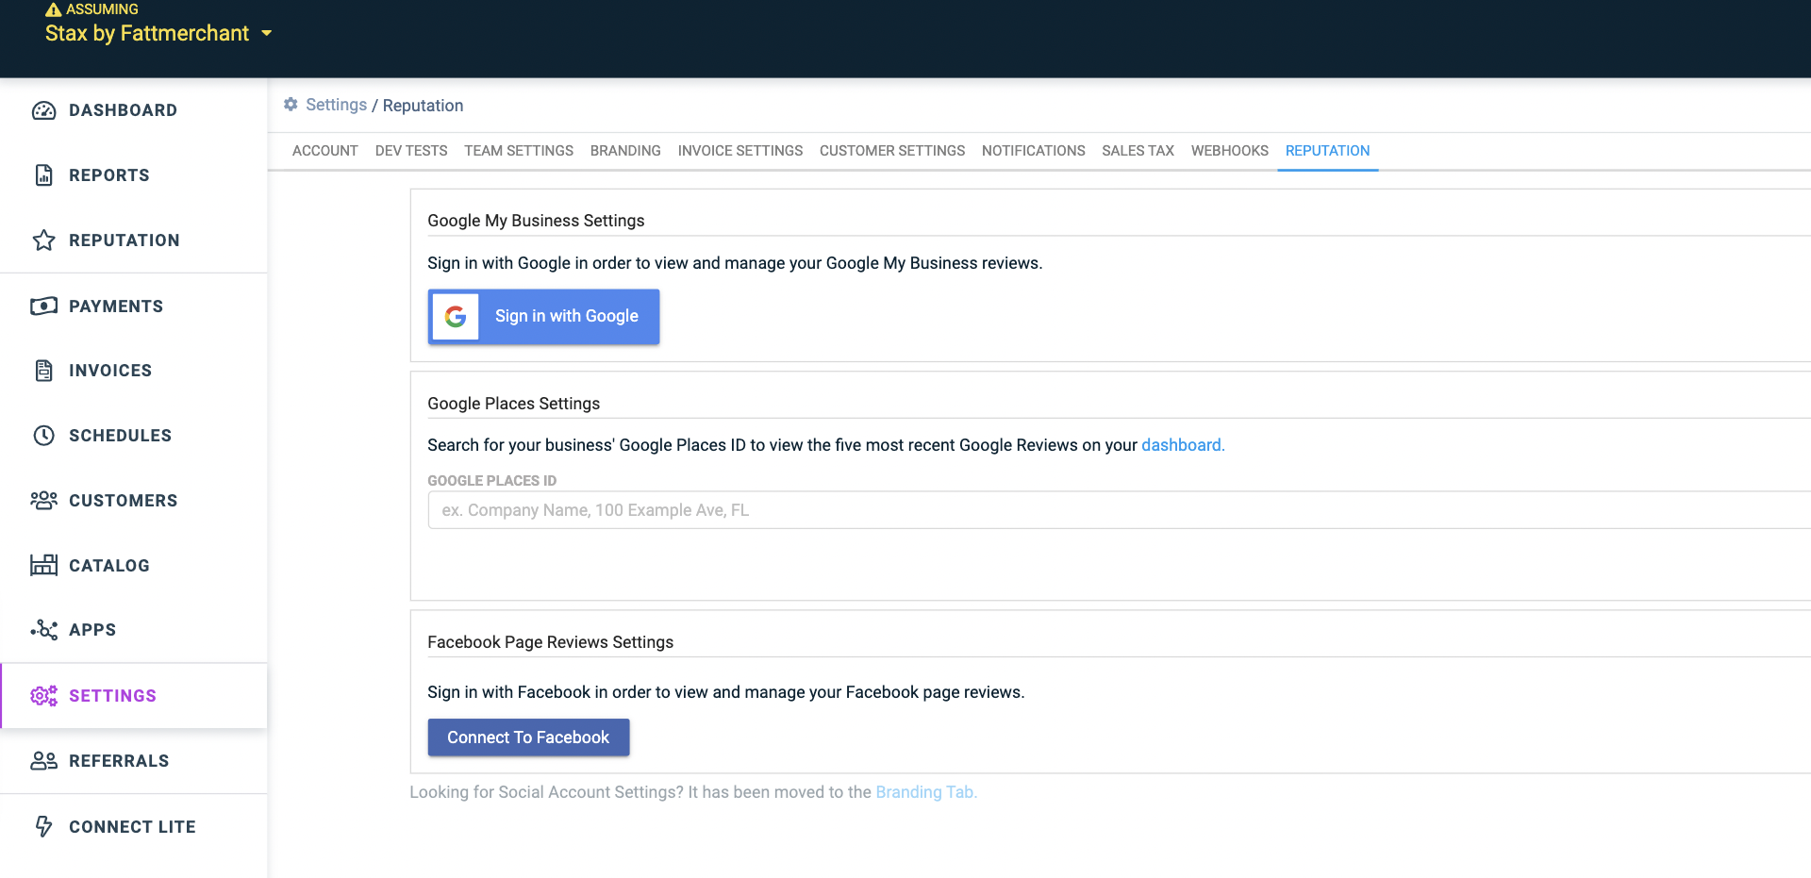Open Customers from the sidebar label

pos(124,501)
